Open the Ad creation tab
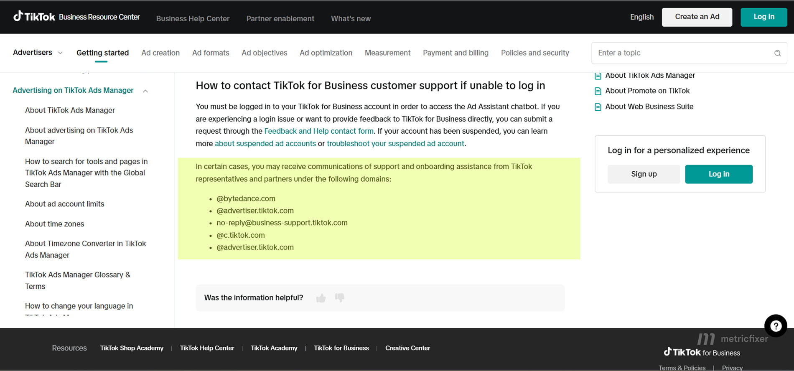 (x=160, y=53)
